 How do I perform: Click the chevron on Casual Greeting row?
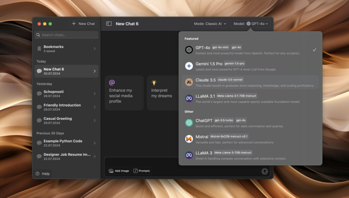pos(95,120)
